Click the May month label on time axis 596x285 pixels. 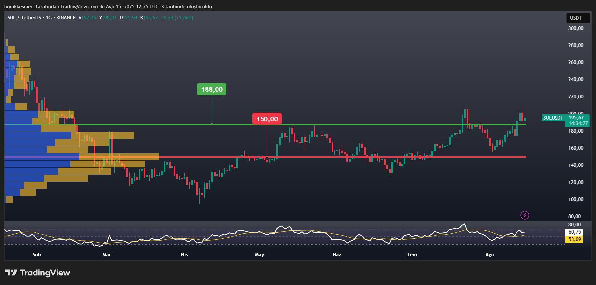tap(259, 255)
